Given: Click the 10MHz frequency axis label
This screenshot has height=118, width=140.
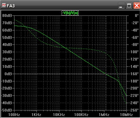Looking at the screenshot, I should 126,115.
